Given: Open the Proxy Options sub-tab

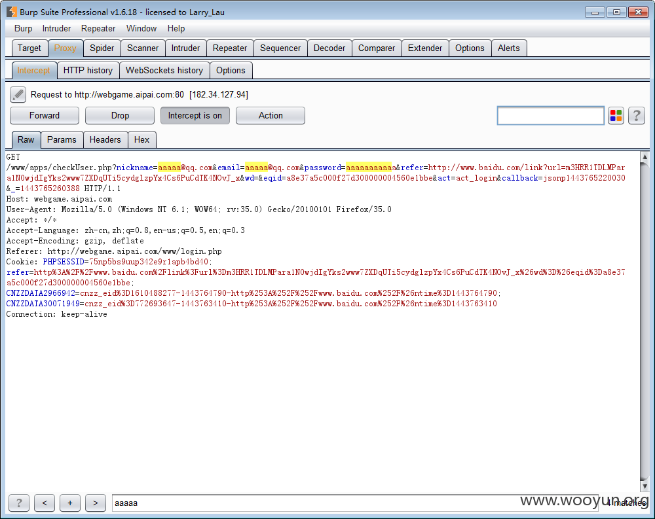Looking at the screenshot, I should pyautogui.click(x=231, y=70).
